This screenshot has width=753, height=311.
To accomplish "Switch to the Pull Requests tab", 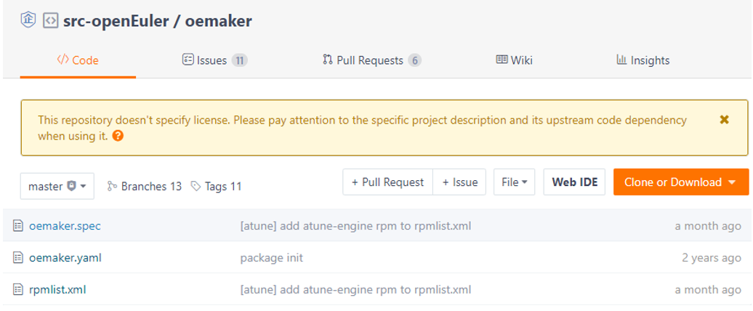I will point(371,60).
